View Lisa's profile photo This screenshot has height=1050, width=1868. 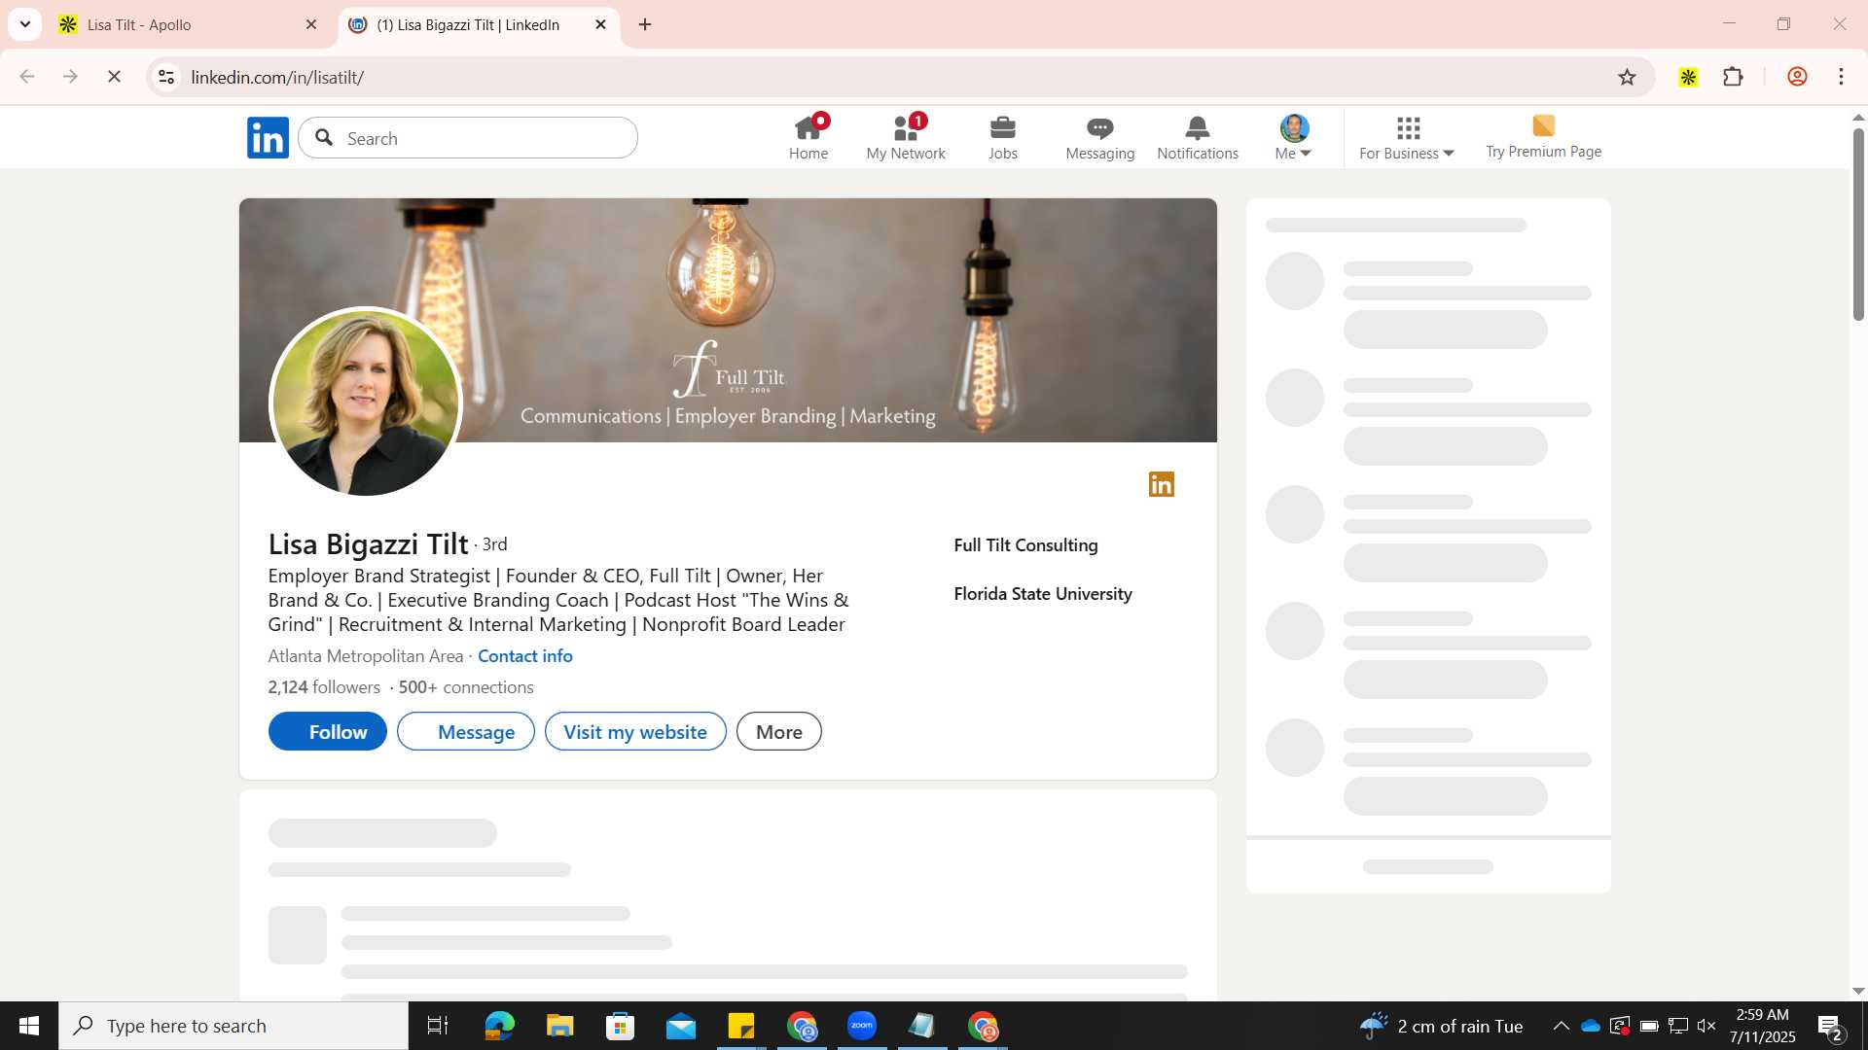click(x=365, y=402)
